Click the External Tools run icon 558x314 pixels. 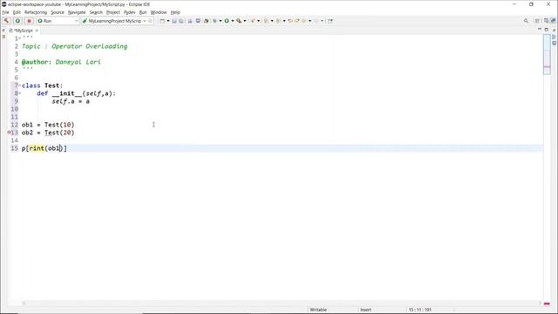tap(239, 21)
